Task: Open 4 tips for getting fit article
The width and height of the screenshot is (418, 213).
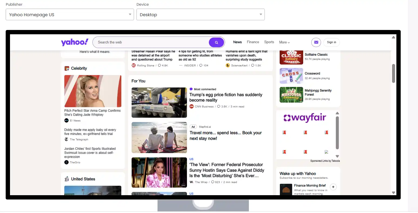Action: [200, 55]
